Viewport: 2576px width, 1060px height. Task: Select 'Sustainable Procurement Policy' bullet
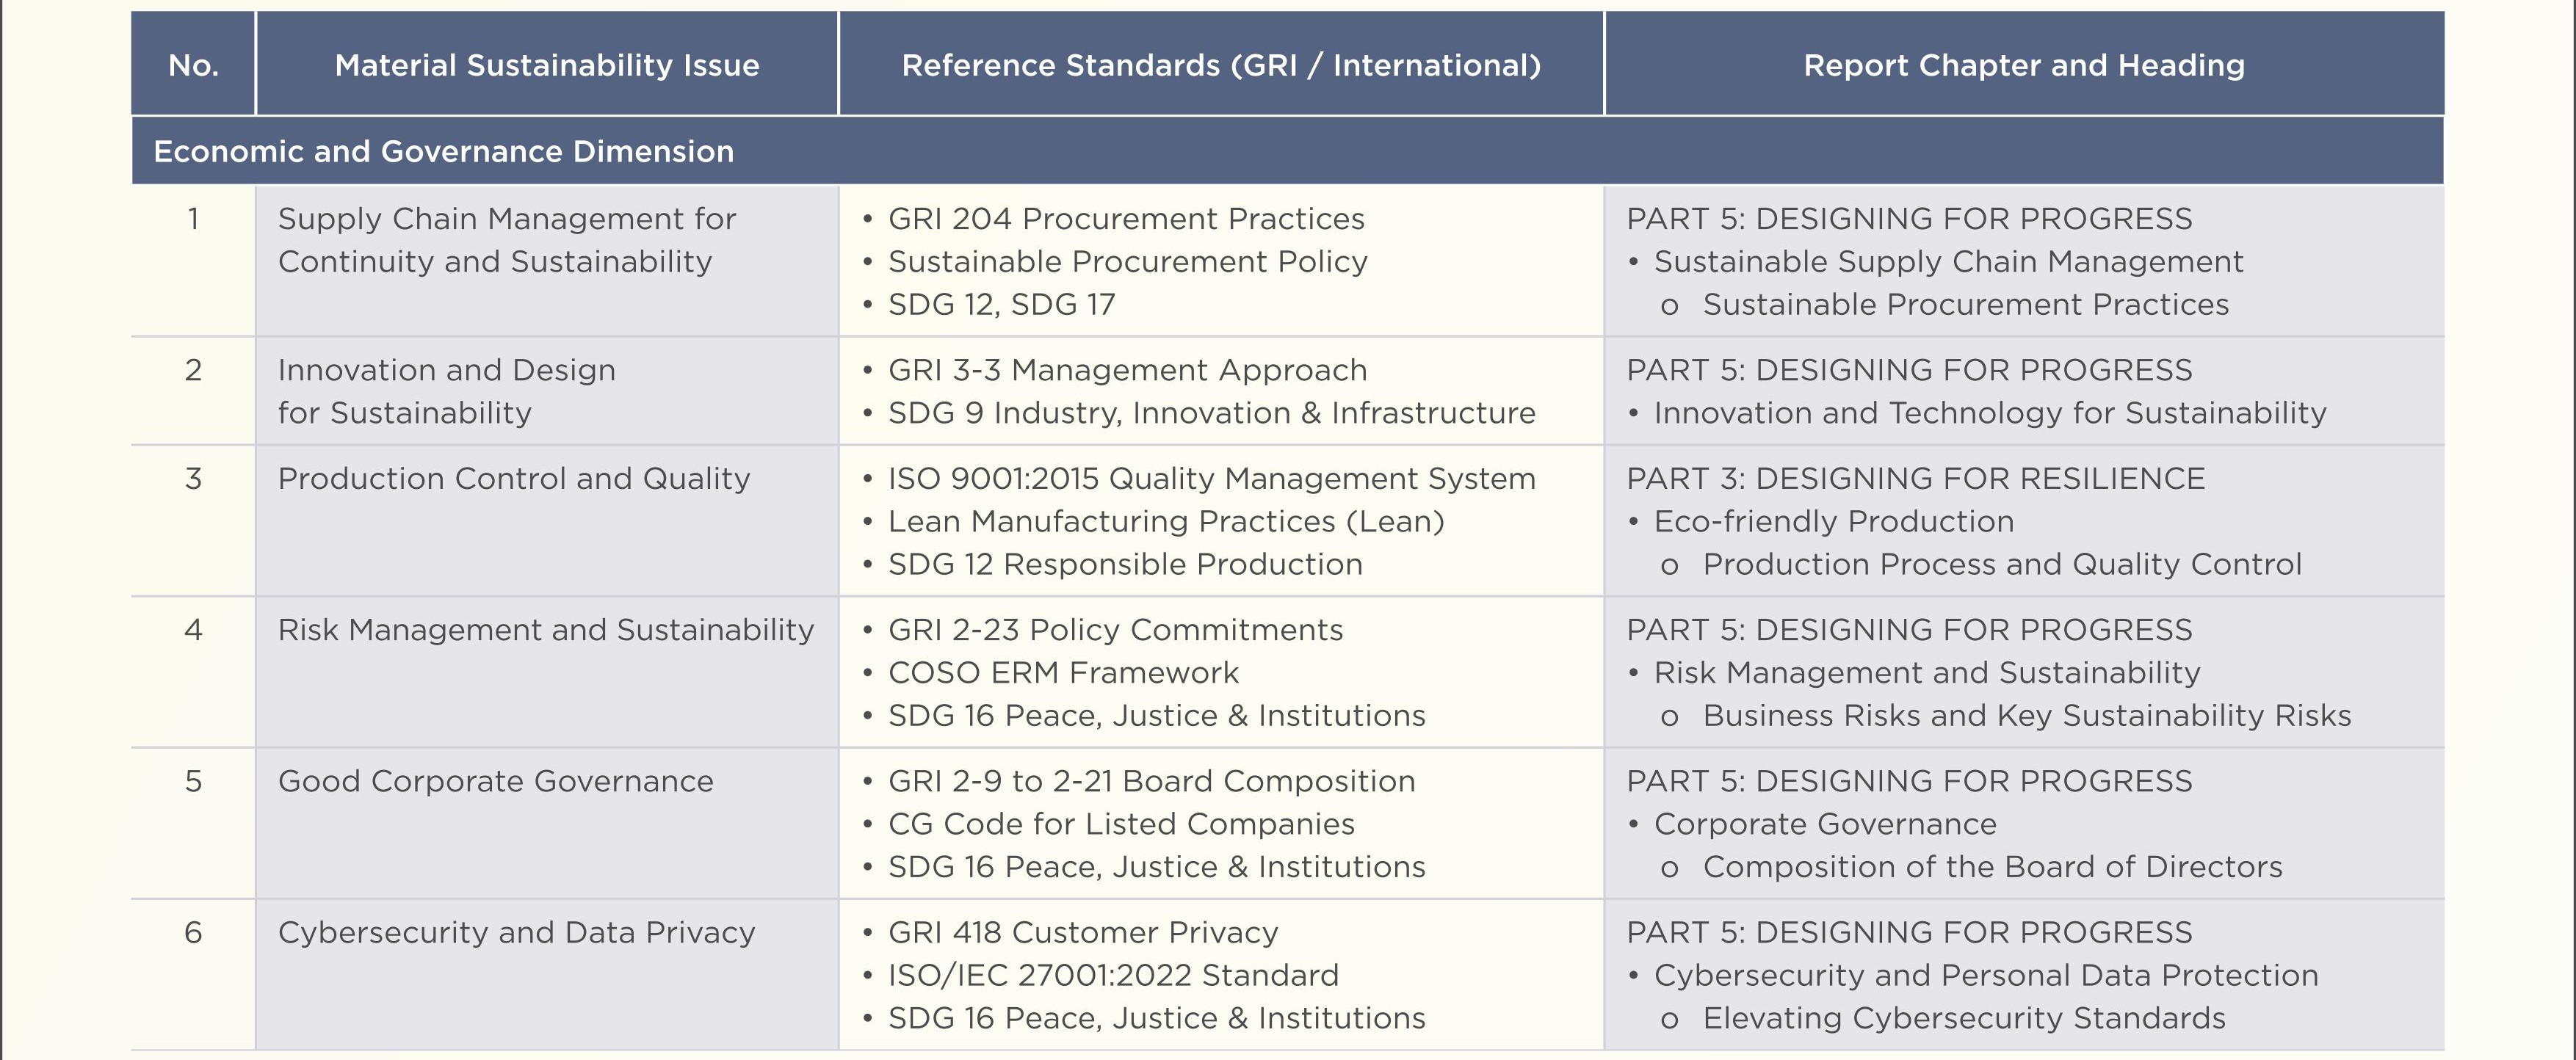[1127, 261]
